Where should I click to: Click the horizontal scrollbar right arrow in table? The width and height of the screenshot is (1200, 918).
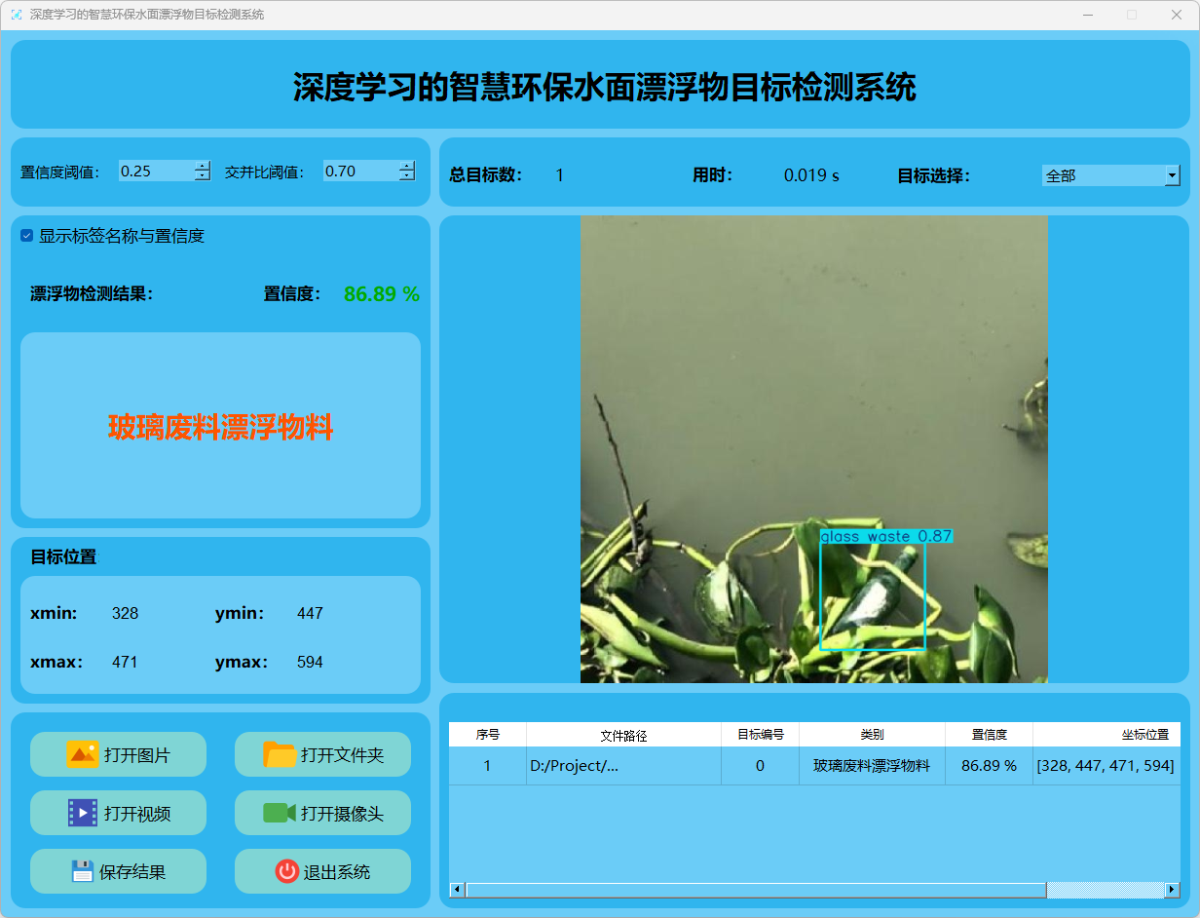(1173, 890)
